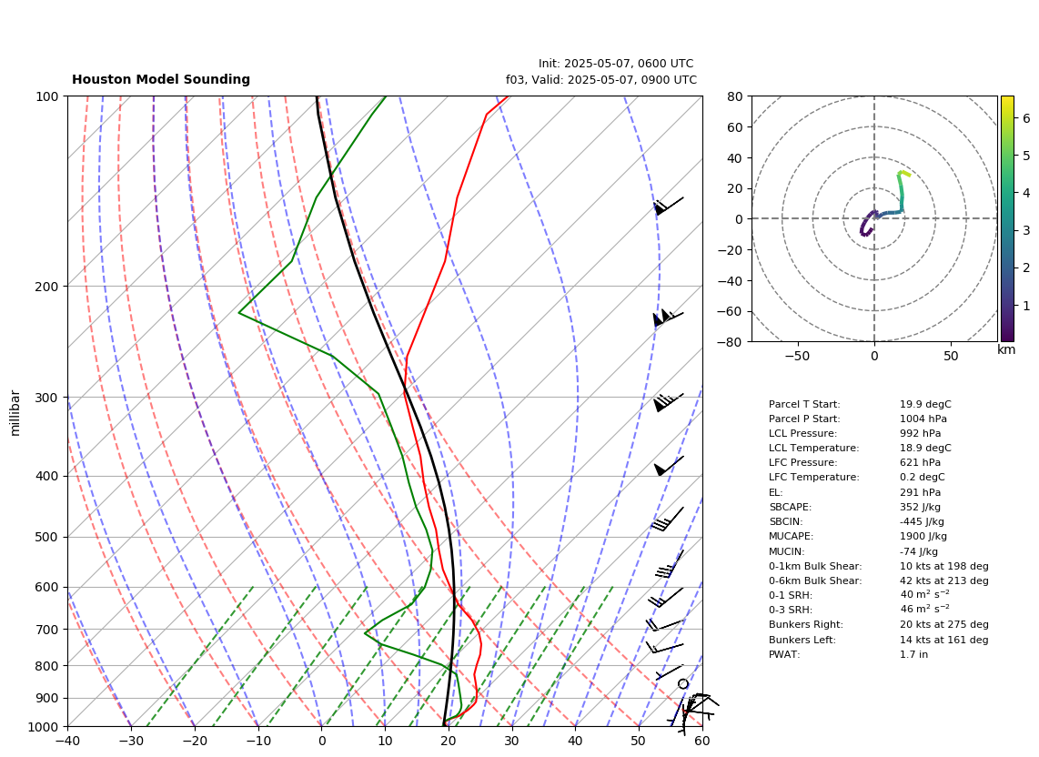Select the "1.7 in" value
Image resolution: width=1039 pixels, height=757 pixels.
pyautogui.click(x=913, y=654)
